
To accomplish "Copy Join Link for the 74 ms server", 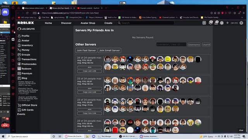I will 90,113.
